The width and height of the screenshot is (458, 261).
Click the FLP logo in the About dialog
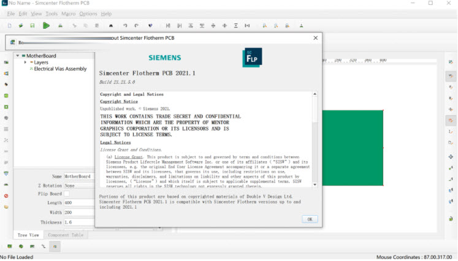point(253,58)
